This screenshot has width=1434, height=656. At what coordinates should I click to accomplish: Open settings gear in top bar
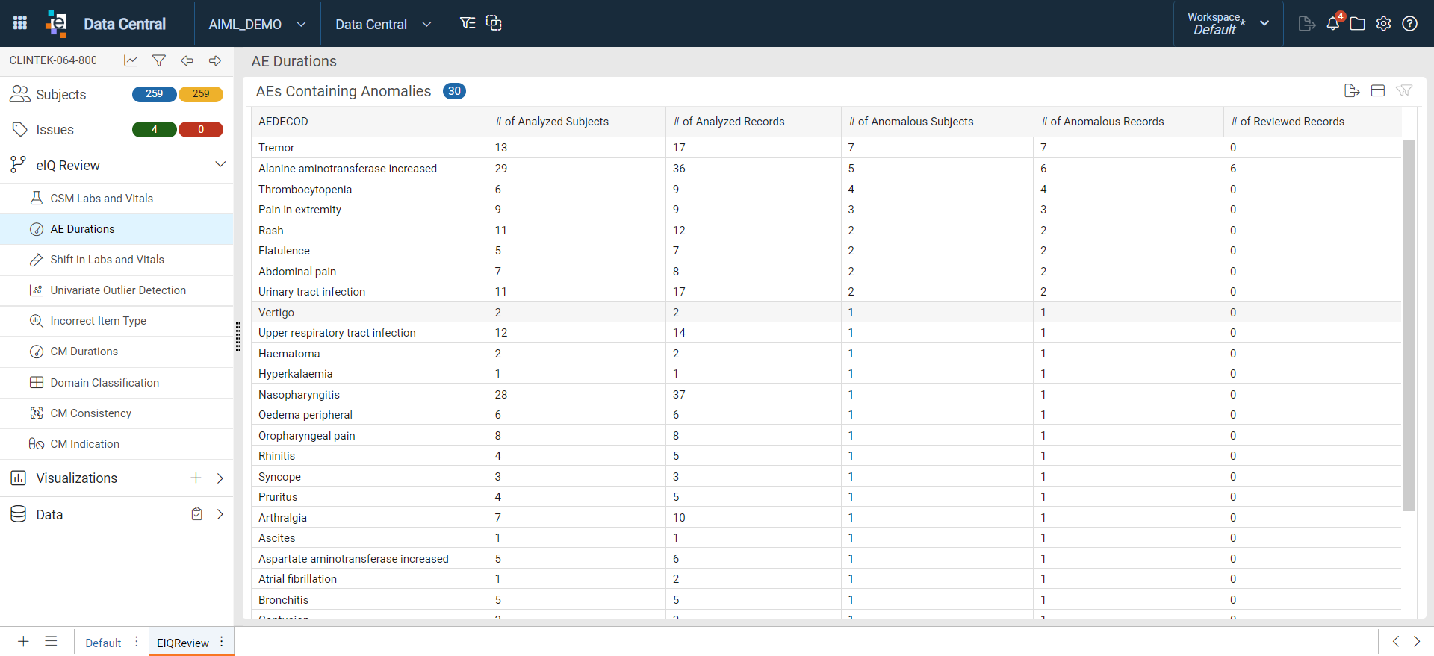click(x=1383, y=23)
